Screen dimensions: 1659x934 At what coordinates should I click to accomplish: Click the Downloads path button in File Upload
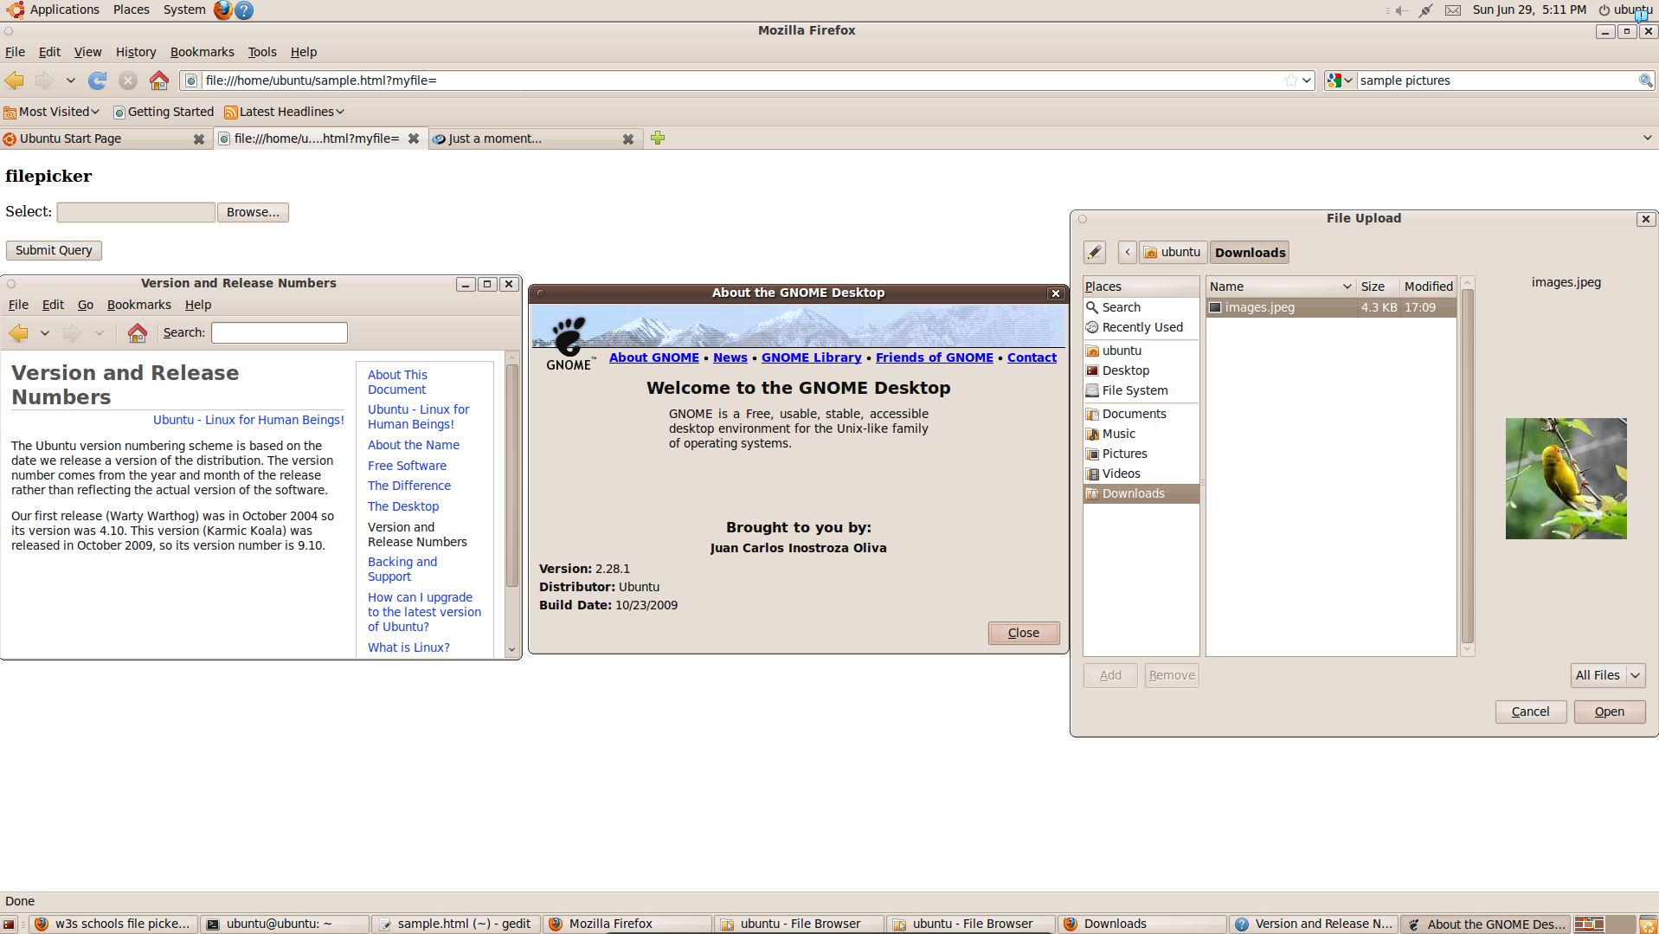(x=1250, y=252)
